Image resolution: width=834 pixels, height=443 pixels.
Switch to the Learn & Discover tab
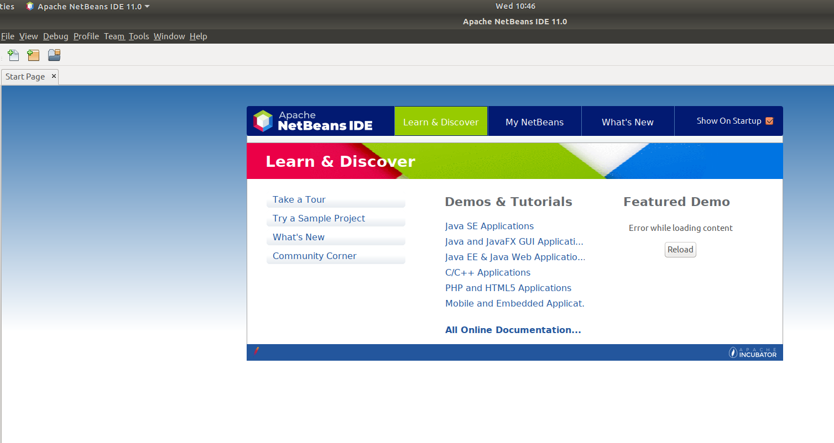click(441, 122)
